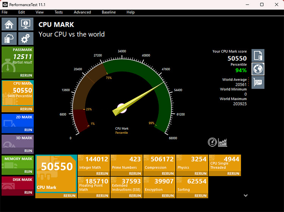The height and width of the screenshot is (212, 284).
Task: Select the Compression 506172 tile
Action: pos(159,163)
